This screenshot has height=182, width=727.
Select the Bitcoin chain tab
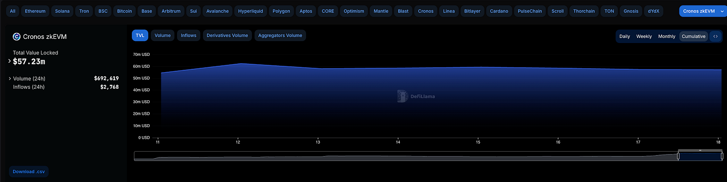point(124,11)
